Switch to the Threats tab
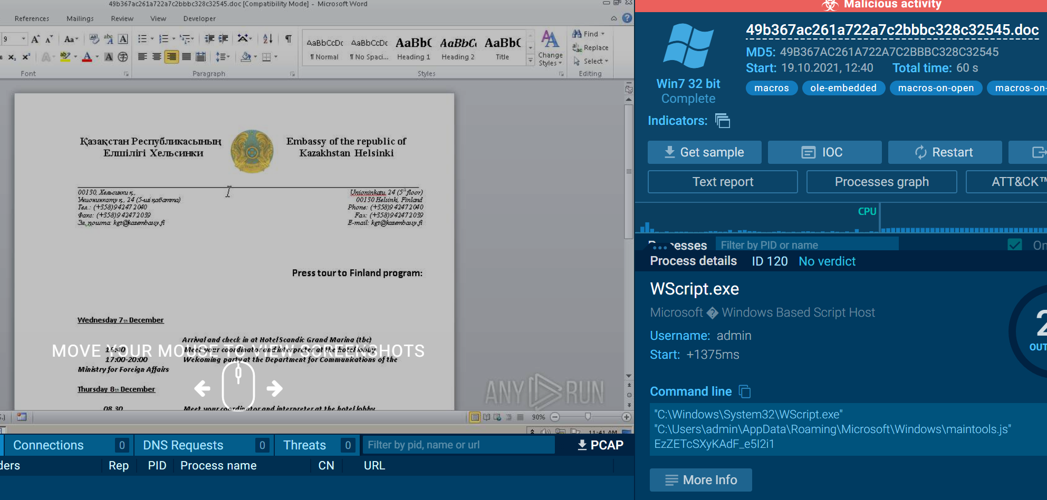Viewport: 1047px width, 500px height. coord(317,445)
